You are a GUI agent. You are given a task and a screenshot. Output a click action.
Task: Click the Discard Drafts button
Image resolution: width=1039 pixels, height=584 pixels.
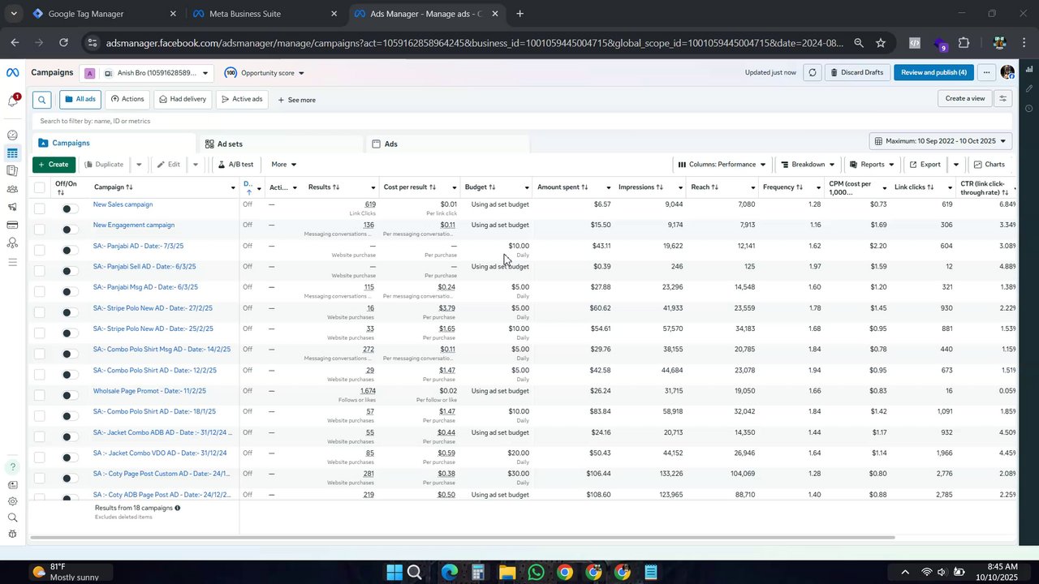click(x=857, y=73)
